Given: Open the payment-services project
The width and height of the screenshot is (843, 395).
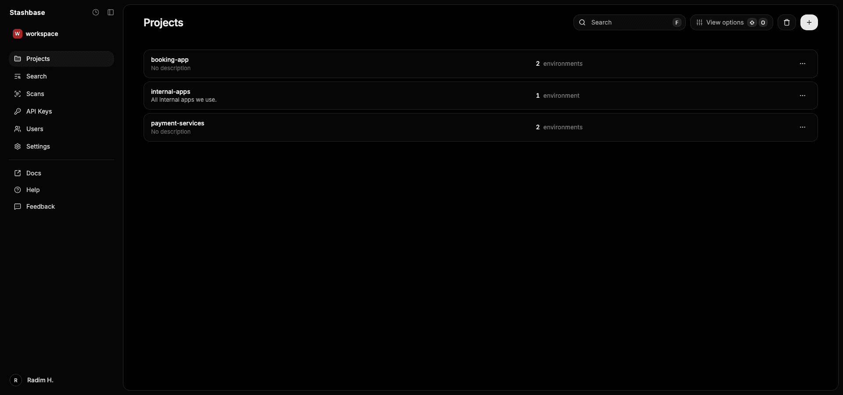Looking at the screenshot, I should coord(480,127).
